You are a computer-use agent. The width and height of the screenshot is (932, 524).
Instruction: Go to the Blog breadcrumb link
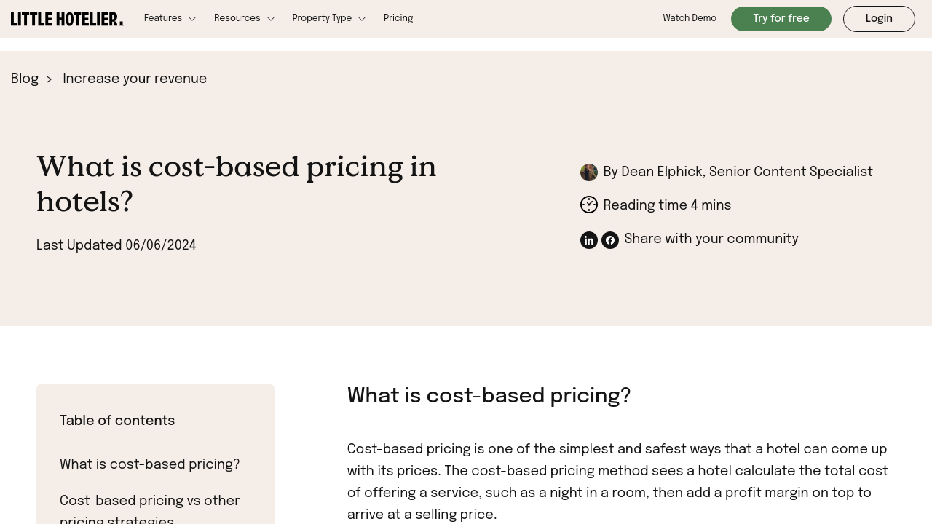point(25,79)
